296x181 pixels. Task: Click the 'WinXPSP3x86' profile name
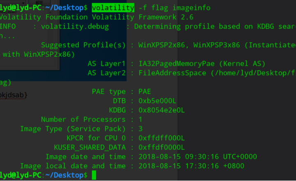pos(217,45)
